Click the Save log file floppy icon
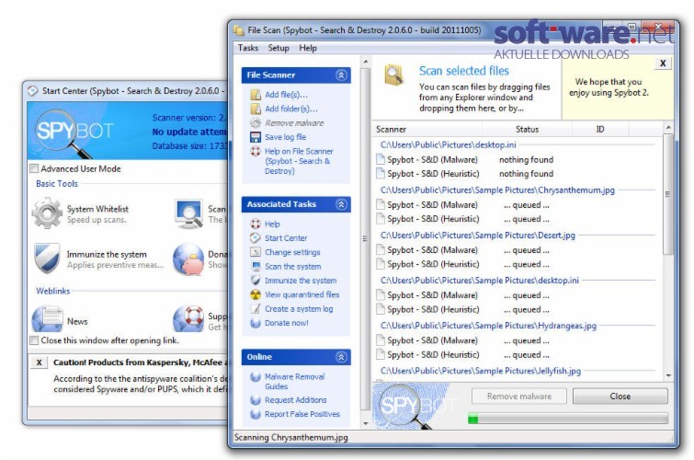Viewport: 694px width, 460px height. pos(256,137)
